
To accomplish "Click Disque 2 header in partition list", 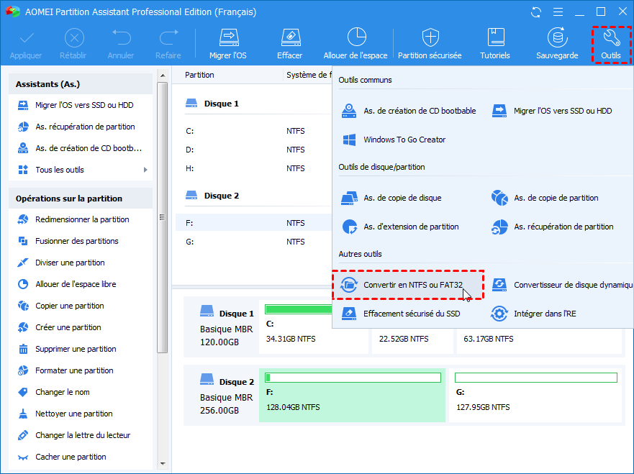I will [212, 196].
